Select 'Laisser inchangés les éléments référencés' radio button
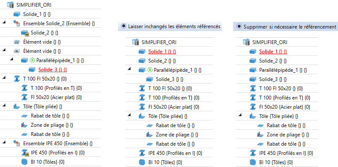338x167 pixels. pos(123,26)
